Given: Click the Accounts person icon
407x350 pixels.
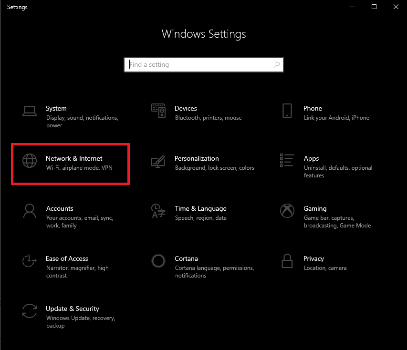Looking at the screenshot, I should (x=30, y=211).
